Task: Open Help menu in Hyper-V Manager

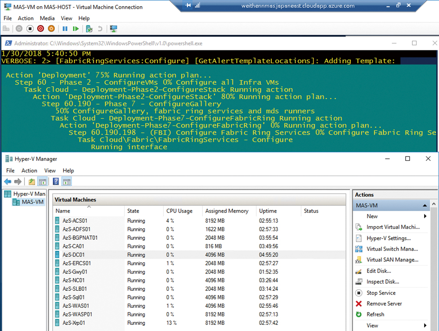Action: [x=68, y=171]
